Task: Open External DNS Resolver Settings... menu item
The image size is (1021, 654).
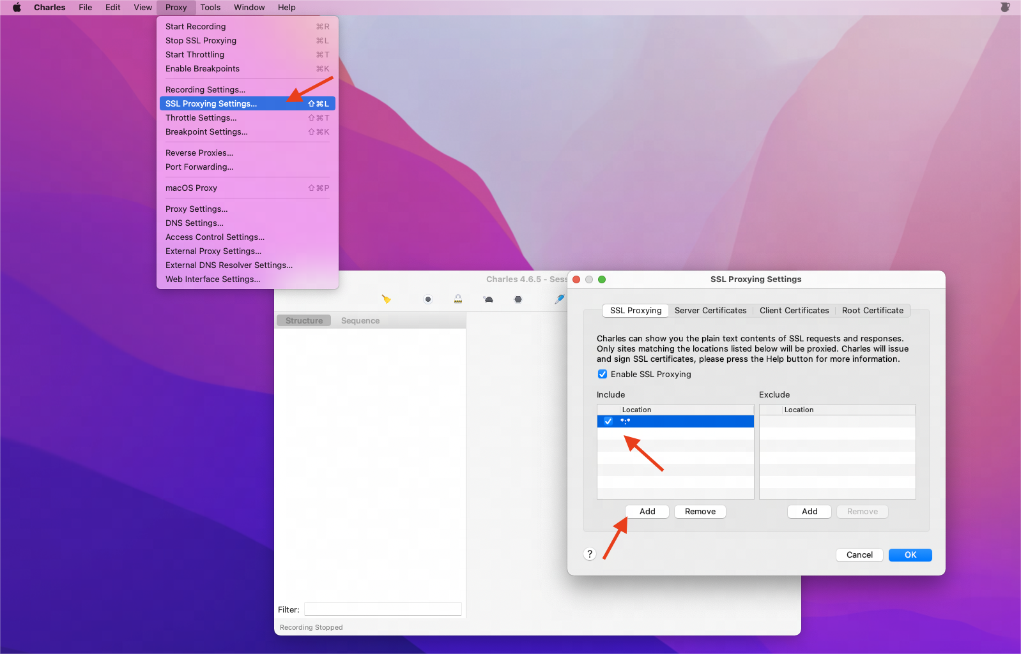Action: [x=247, y=265]
